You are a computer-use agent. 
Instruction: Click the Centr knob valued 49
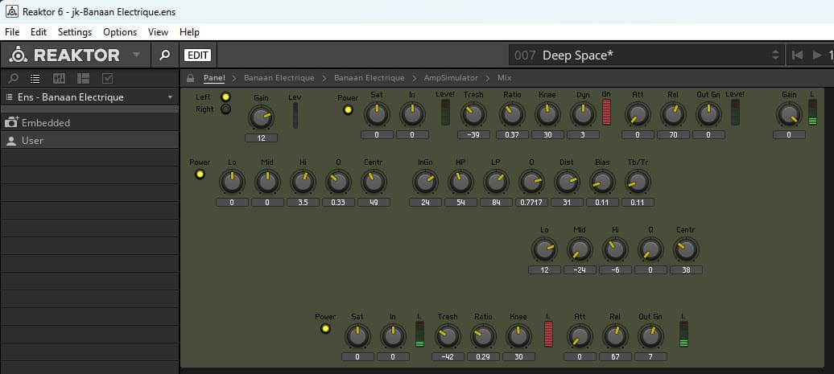(374, 182)
